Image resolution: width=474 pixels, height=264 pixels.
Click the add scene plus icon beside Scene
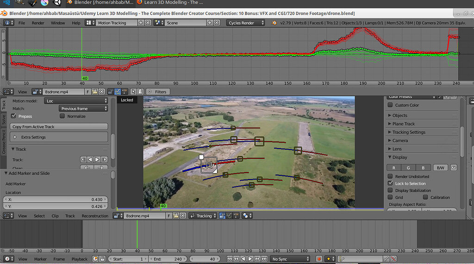pyautogui.click(x=210, y=23)
